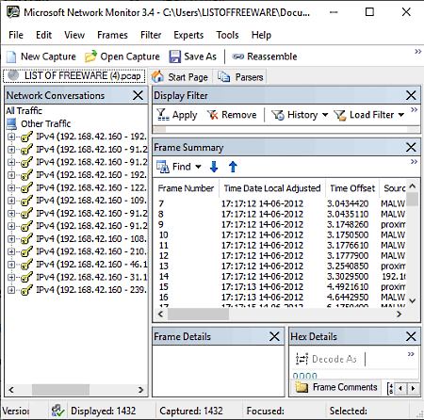The width and height of the screenshot is (424, 420).
Task: Click Frame Summary vertical scroll down arrow
Action: pyautogui.click(x=413, y=300)
